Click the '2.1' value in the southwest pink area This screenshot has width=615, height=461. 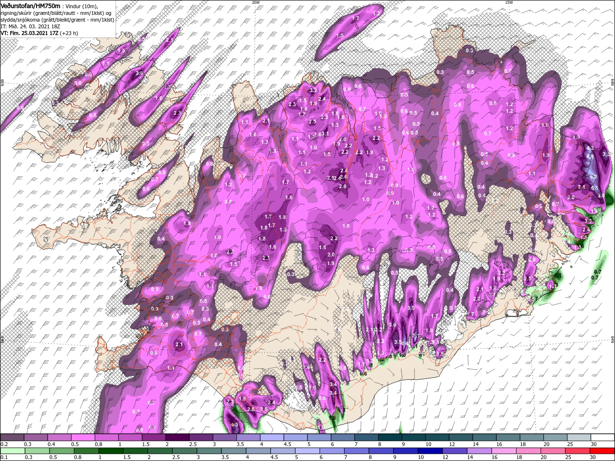point(180,345)
